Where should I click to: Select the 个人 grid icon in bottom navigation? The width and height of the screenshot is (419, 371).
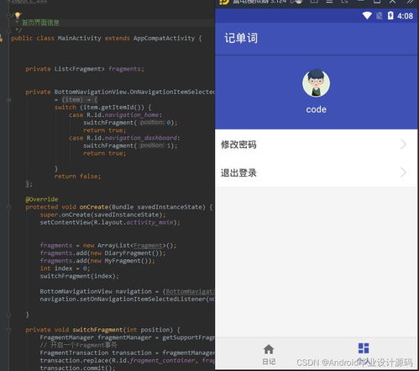pyautogui.click(x=364, y=348)
